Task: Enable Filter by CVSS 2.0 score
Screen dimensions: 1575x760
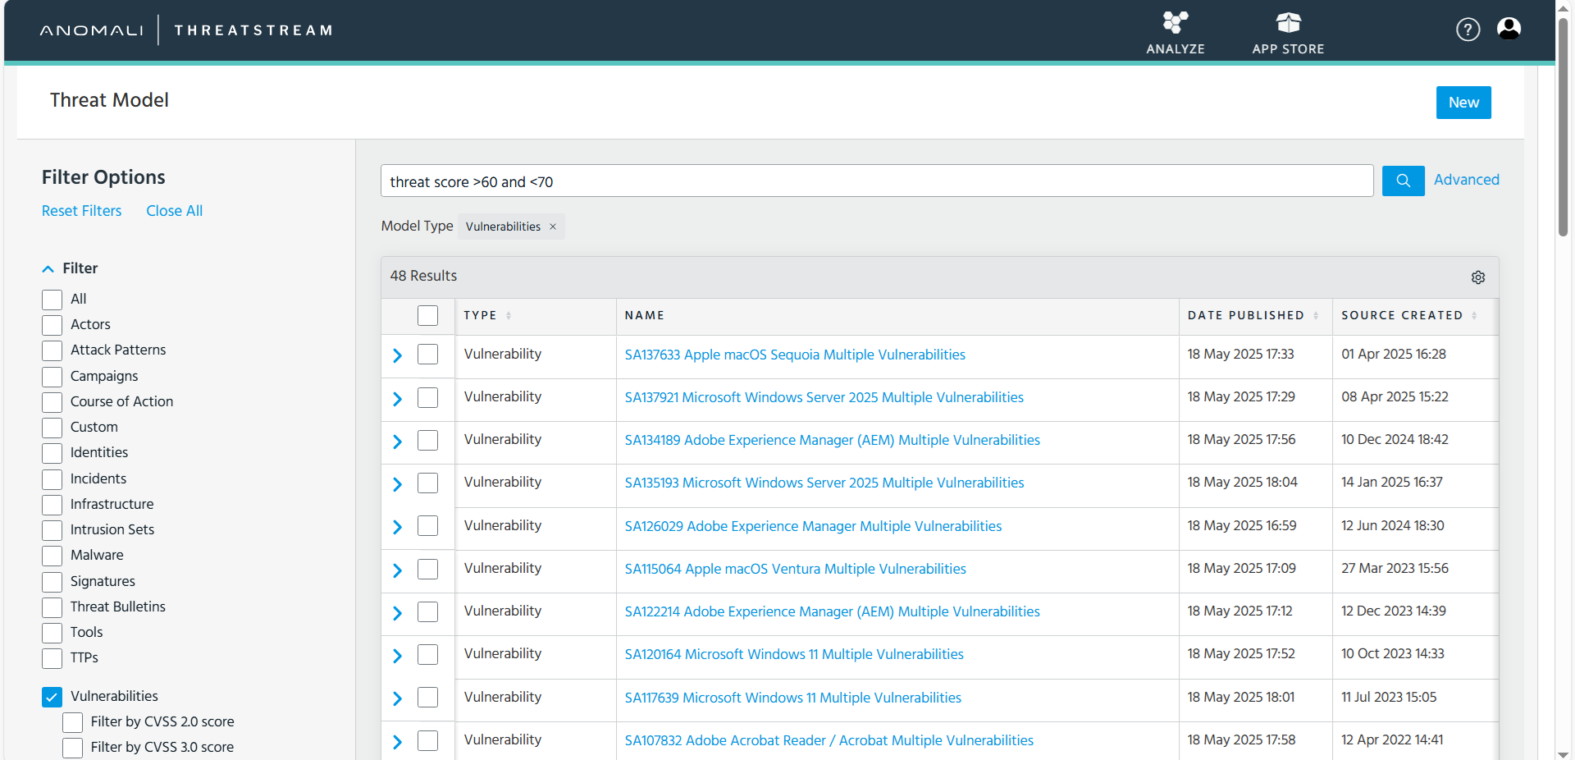Action: [x=72, y=722]
